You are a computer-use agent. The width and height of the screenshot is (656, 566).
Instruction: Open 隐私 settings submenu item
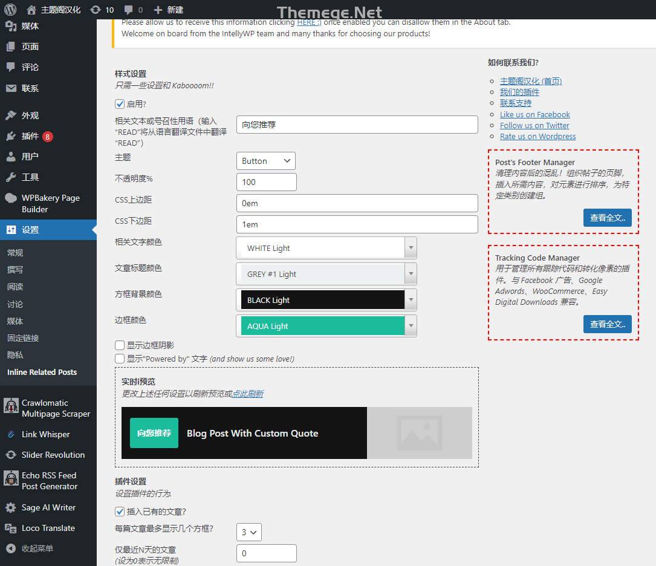[x=15, y=355]
